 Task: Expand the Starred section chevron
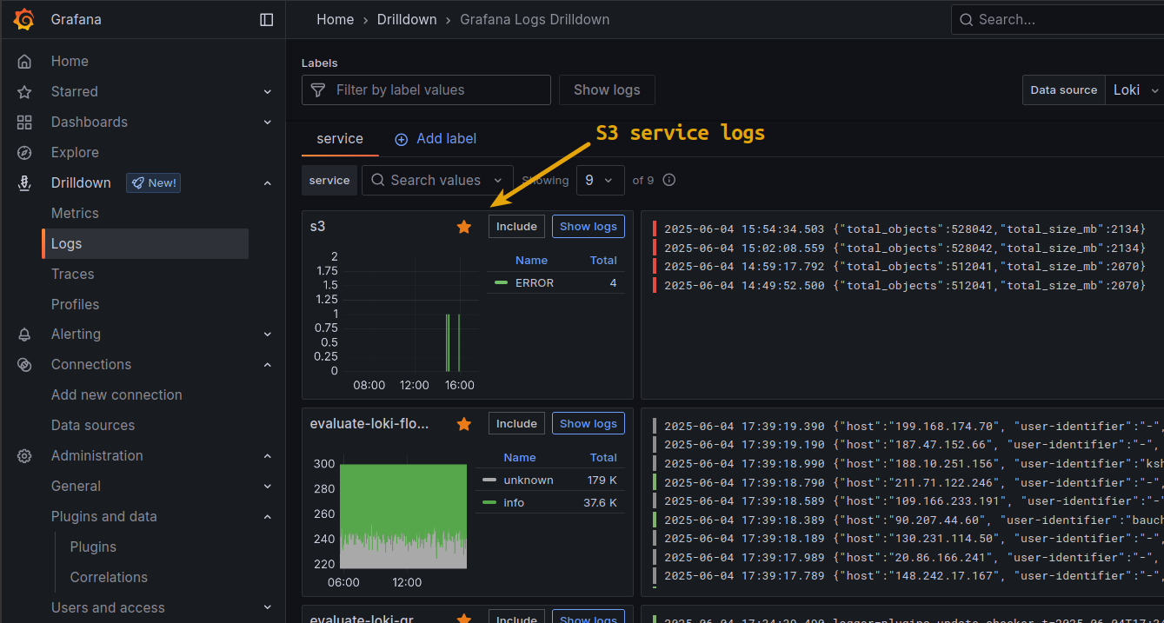tap(268, 92)
